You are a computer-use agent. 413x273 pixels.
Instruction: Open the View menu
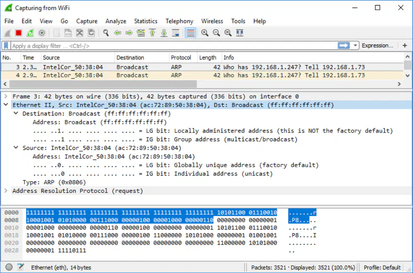(46, 21)
